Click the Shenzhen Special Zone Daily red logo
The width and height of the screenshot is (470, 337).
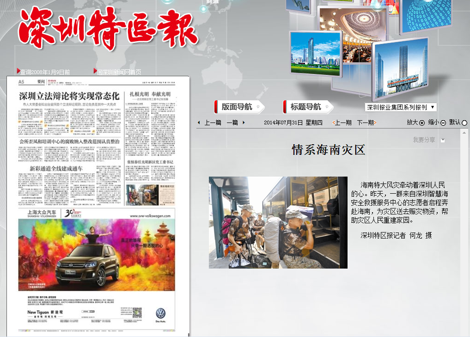(x=108, y=28)
